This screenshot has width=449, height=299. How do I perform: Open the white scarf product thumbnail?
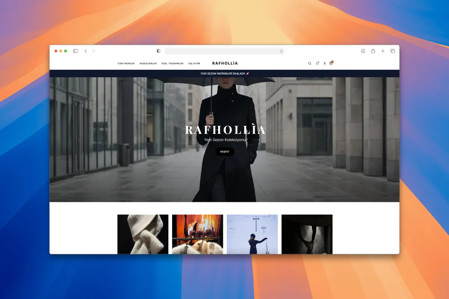click(143, 234)
